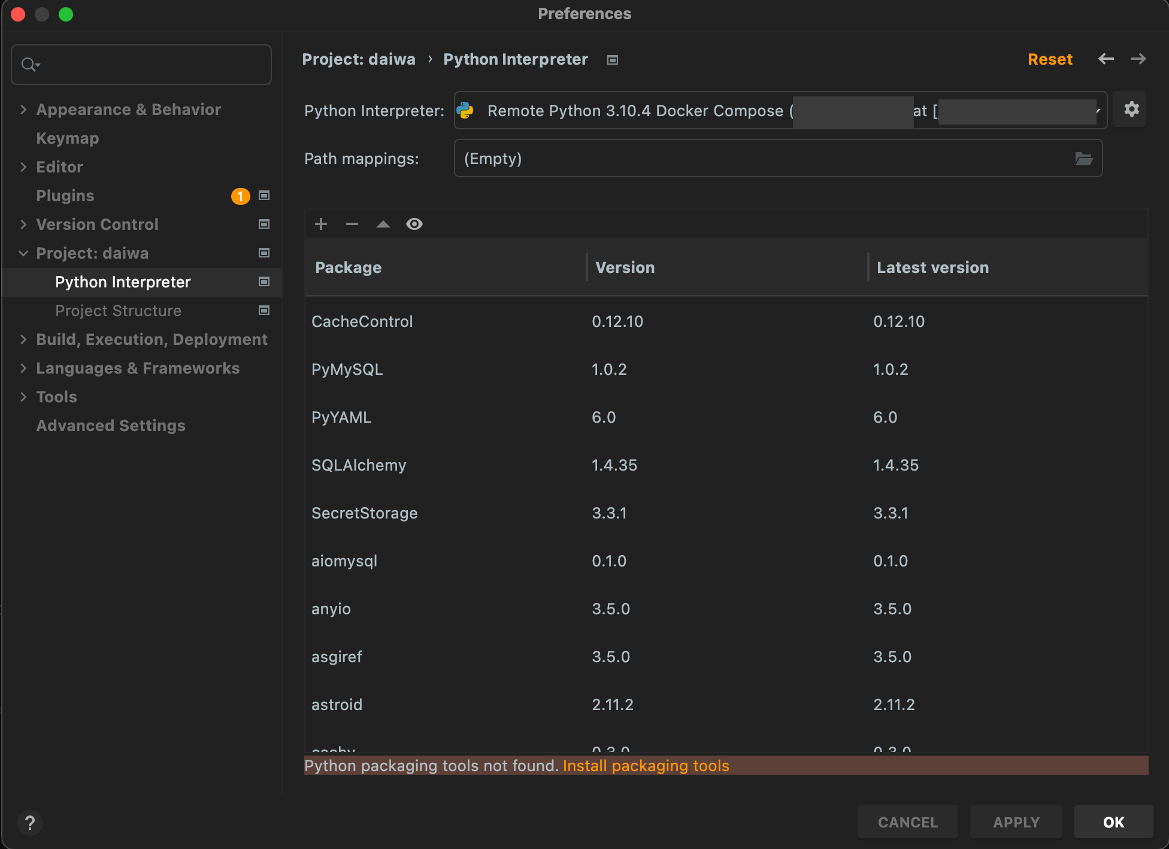Open interpreter settings with the gear icon
The image size is (1169, 849).
[x=1131, y=110]
